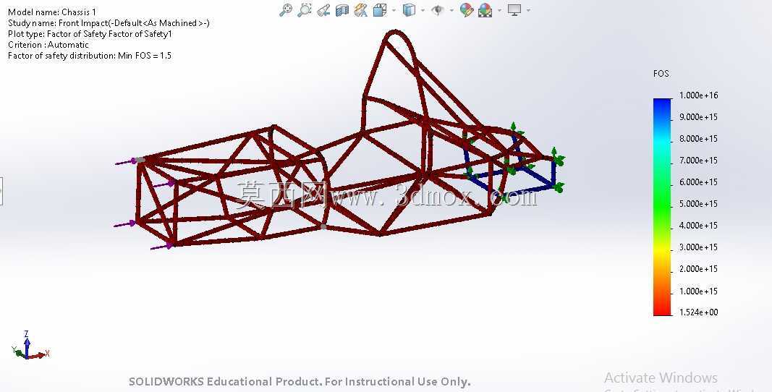This screenshot has width=772, height=392.
Task: Click the FOS legend title
Action: click(x=661, y=73)
